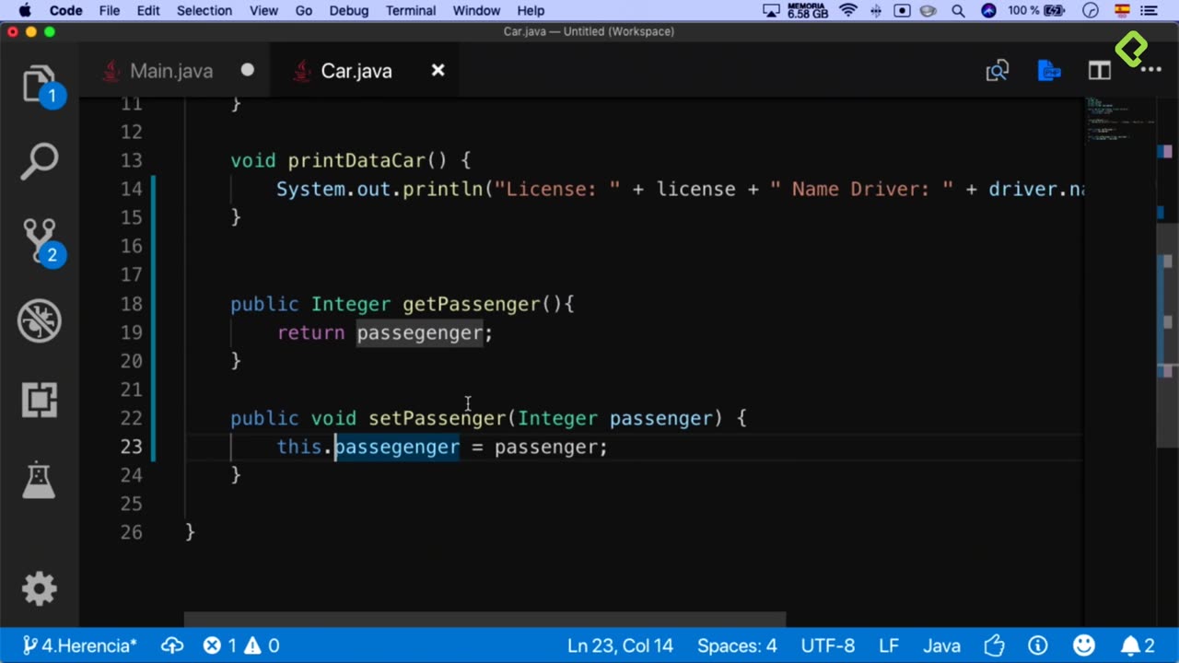Click the screen recording icon in menu bar
The height and width of the screenshot is (663, 1179).
click(x=903, y=10)
